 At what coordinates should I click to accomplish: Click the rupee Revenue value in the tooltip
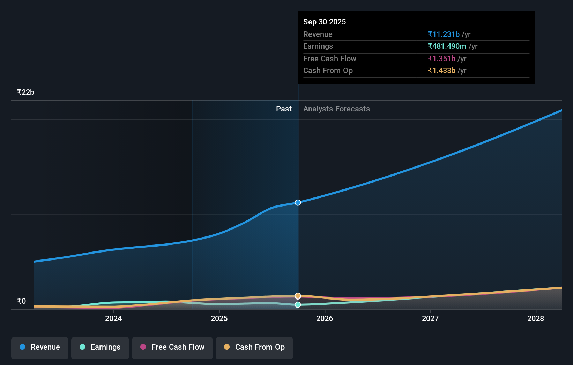click(443, 34)
